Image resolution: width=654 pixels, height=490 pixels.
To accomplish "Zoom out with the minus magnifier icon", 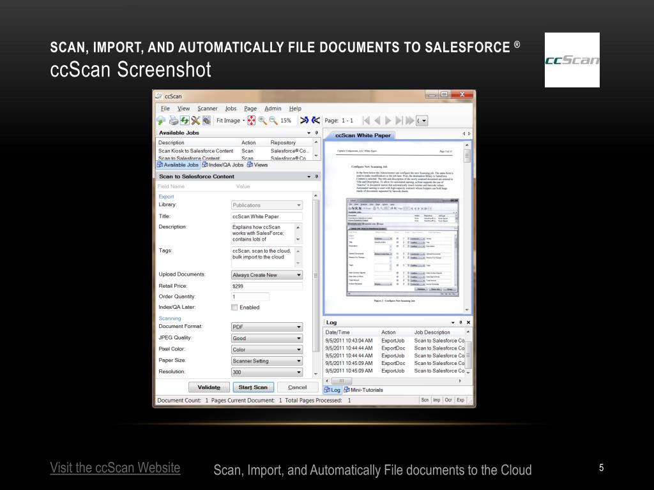I will [x=273, y=121].
